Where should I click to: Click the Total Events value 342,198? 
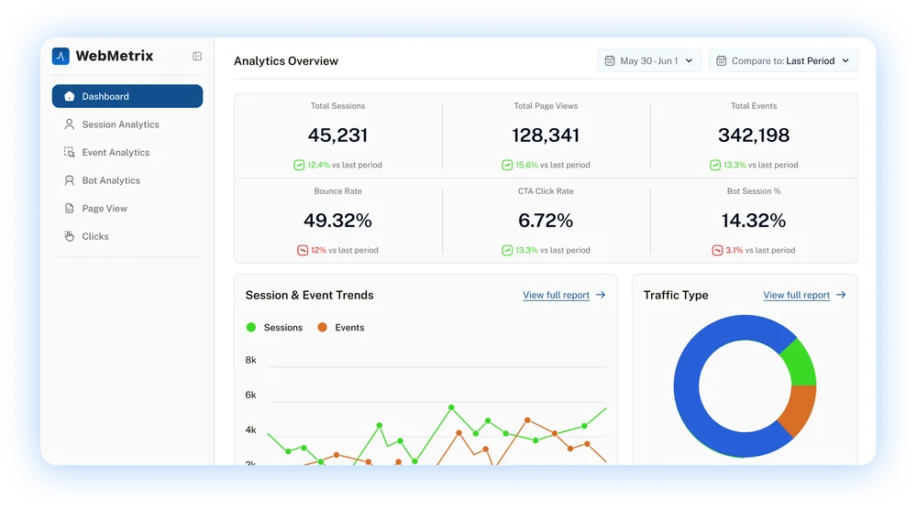(754, 135)
